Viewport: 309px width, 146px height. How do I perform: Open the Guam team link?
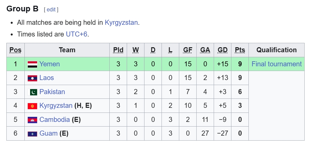pos(48,134)
